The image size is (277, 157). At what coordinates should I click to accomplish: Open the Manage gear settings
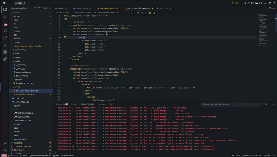(x=5, y=150)
